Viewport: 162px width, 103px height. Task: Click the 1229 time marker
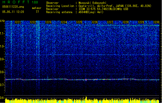[141, 22]
